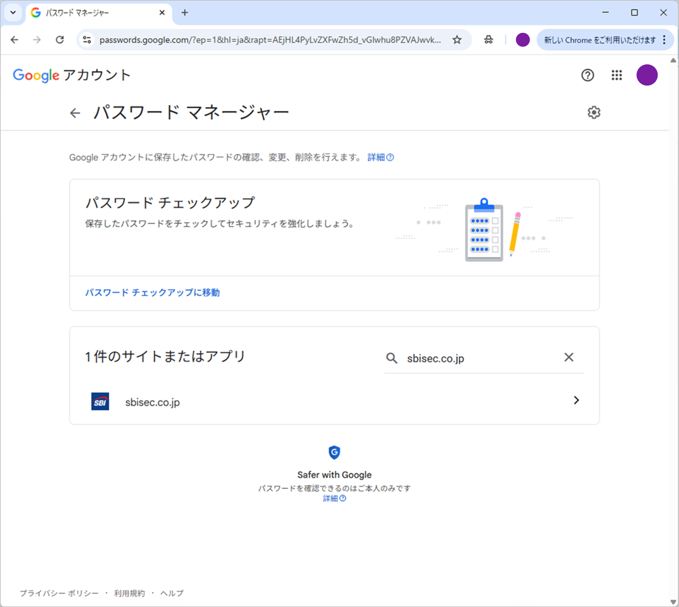Bookmark this page with the star icon

click(457, 40)
